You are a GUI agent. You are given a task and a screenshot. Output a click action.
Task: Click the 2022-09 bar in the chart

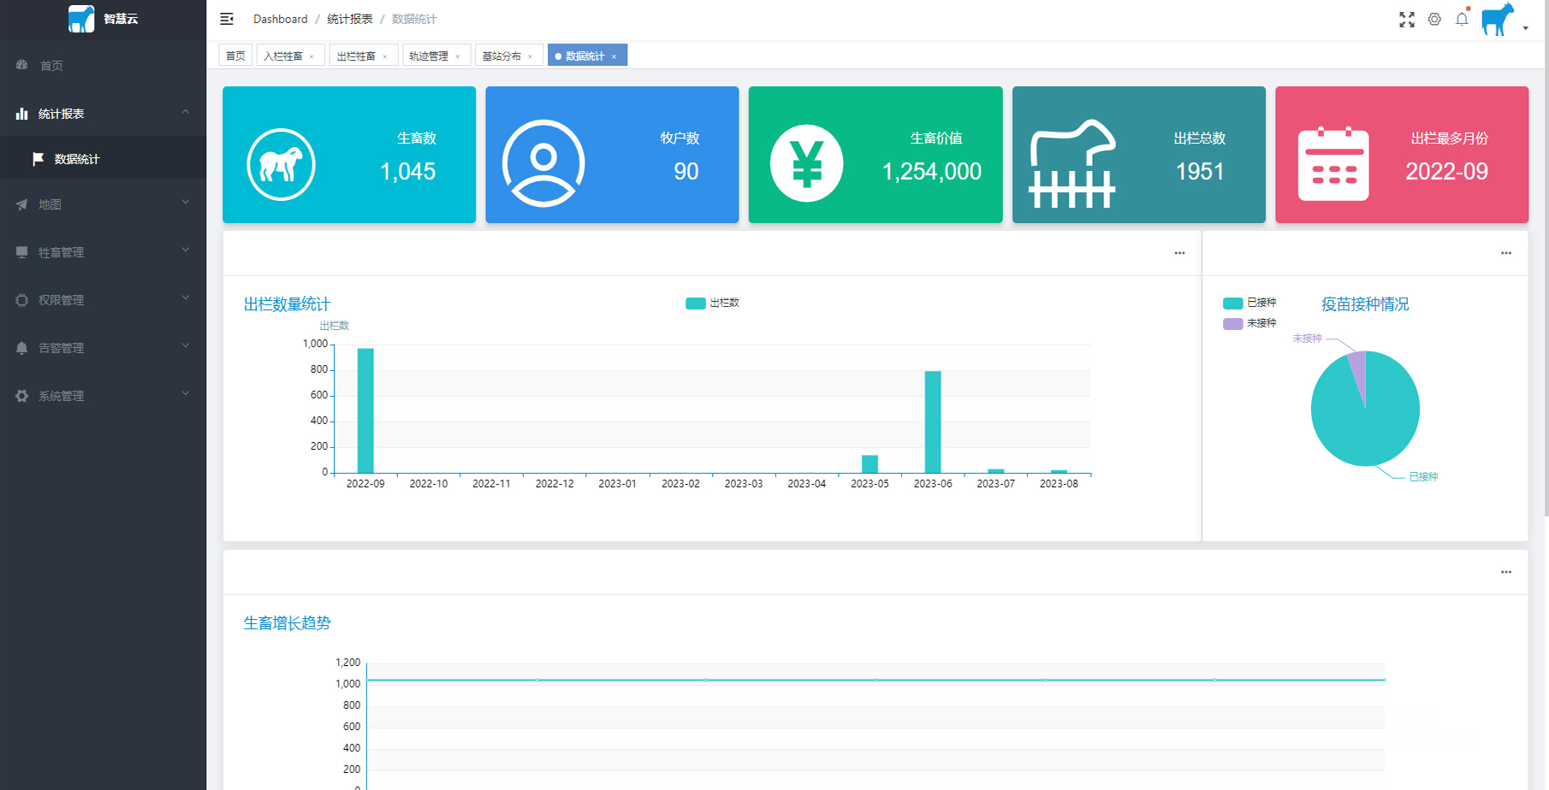[365, 410]
